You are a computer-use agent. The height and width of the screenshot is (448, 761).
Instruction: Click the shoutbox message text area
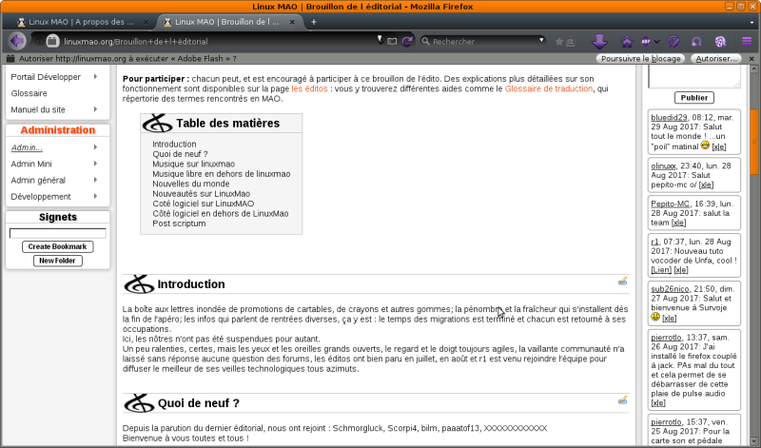(x=694, y=77)
